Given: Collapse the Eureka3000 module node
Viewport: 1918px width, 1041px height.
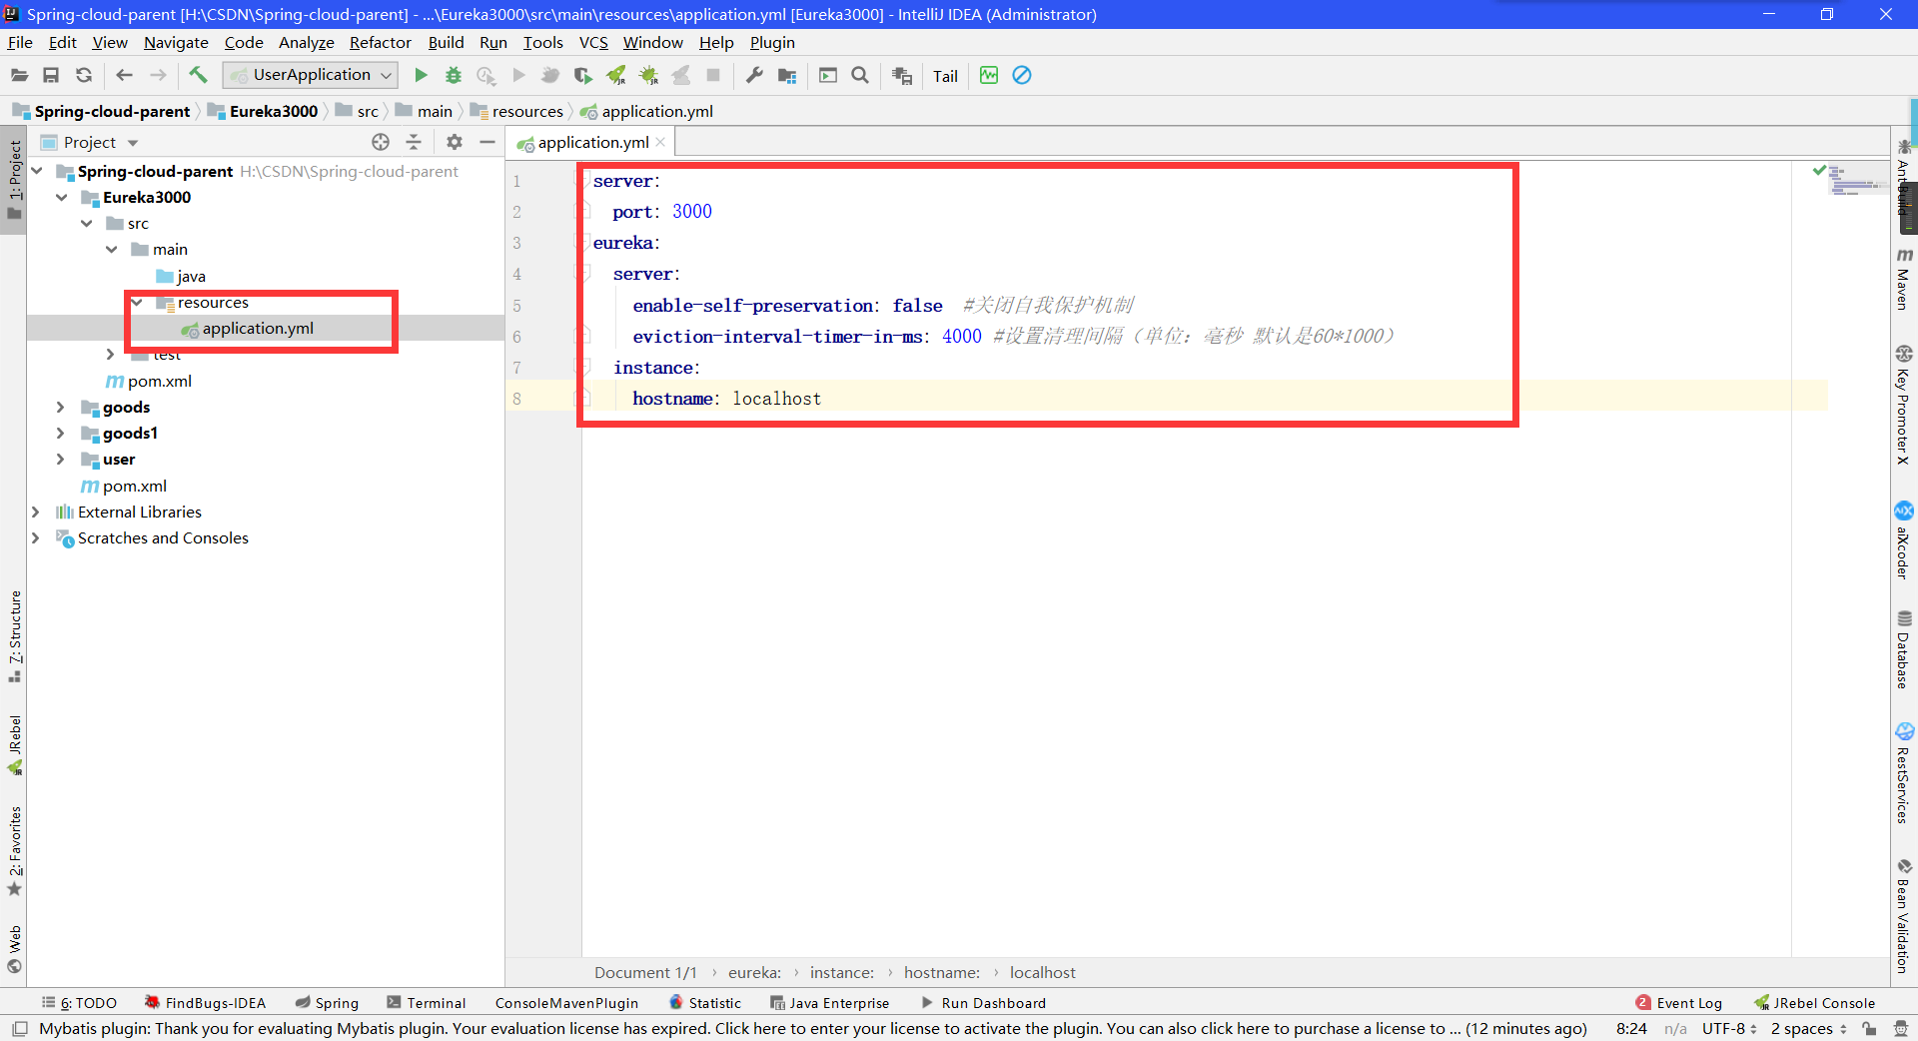Looking at the screenshot, I should [62, 197].
